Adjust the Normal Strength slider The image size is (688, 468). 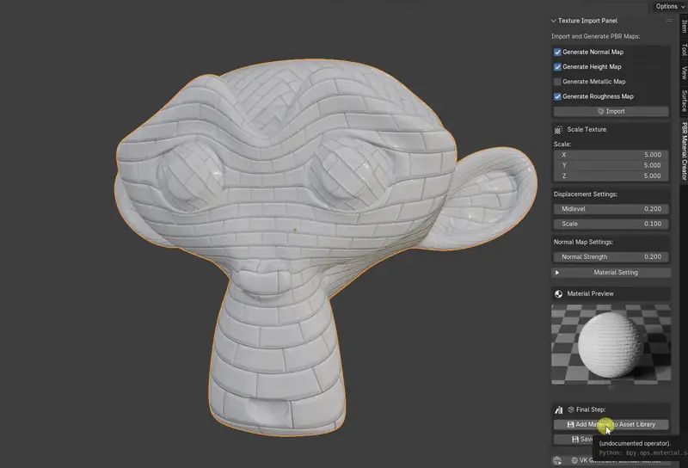(611, 257)
